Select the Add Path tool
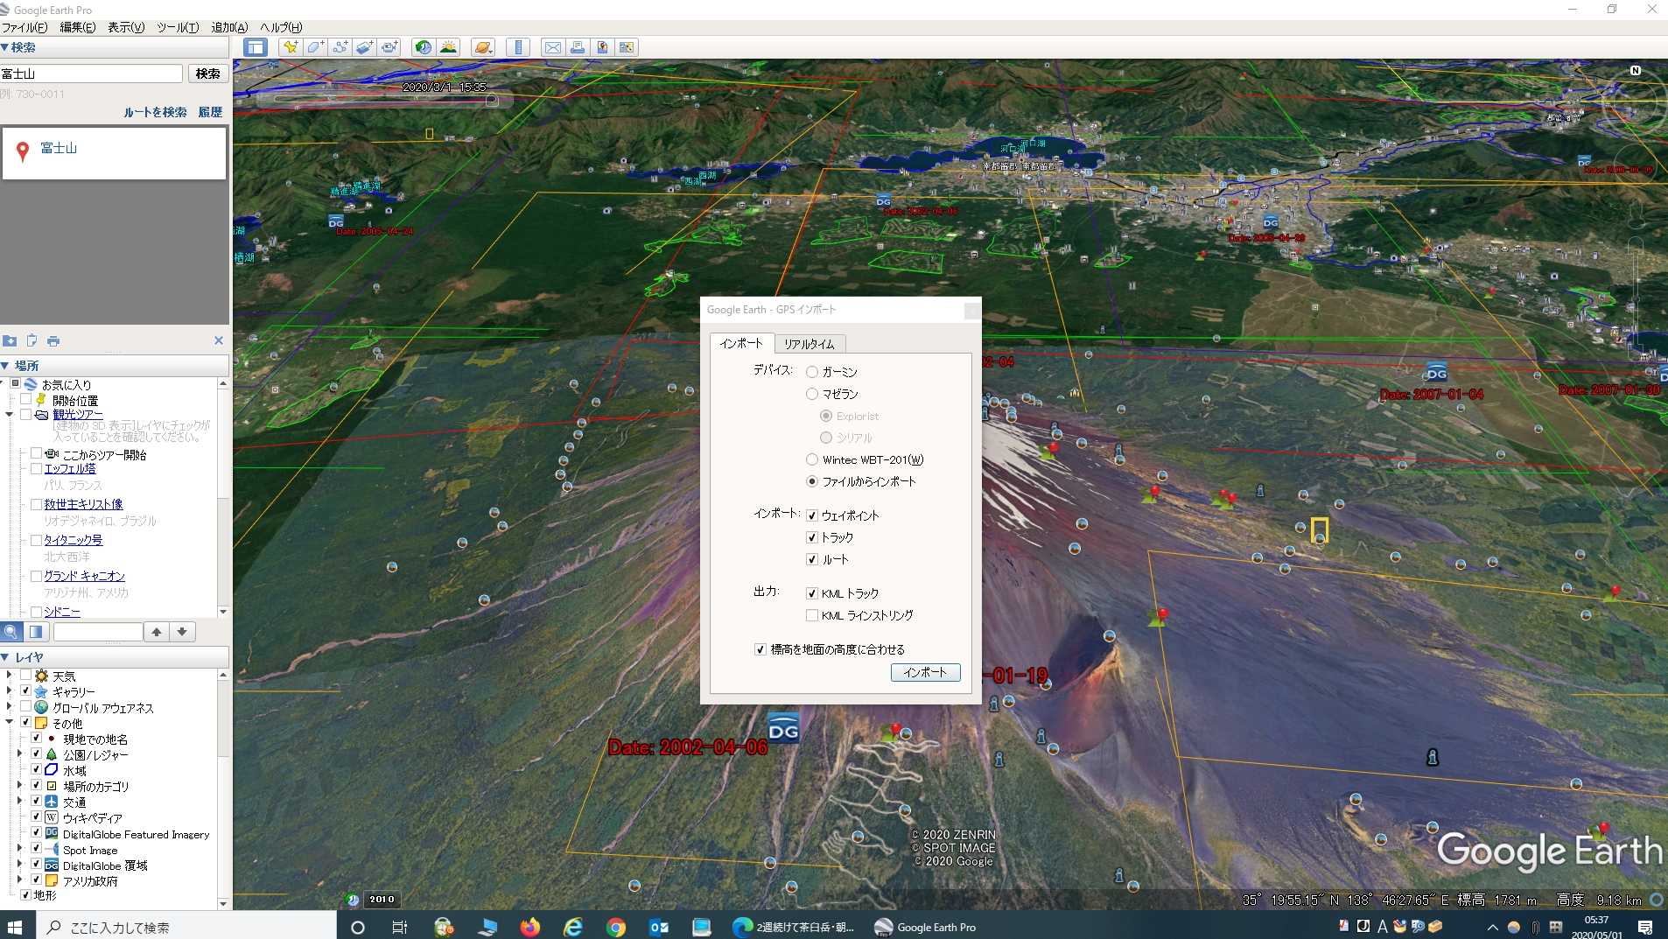1668x939 pixels. (340, 47)
